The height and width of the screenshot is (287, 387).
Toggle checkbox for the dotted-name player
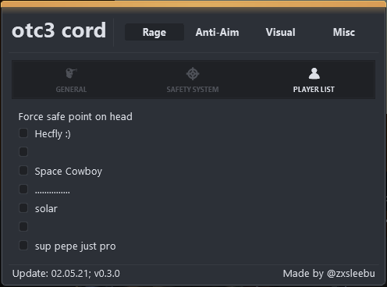coord(23,190)
